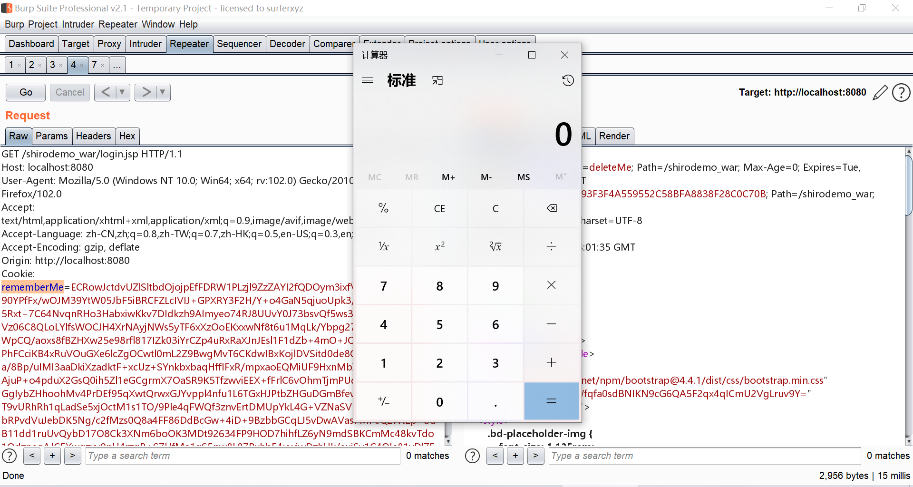Viewport: 913px width, 487px height.
Task: Click the square root calculator key
Action: [x=495, y=247]
